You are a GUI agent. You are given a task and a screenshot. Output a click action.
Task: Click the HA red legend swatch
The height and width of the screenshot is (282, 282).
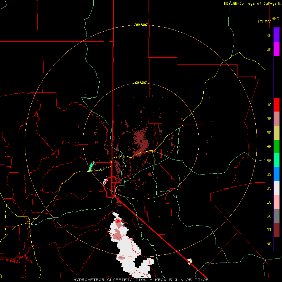[x=277, y=105]
